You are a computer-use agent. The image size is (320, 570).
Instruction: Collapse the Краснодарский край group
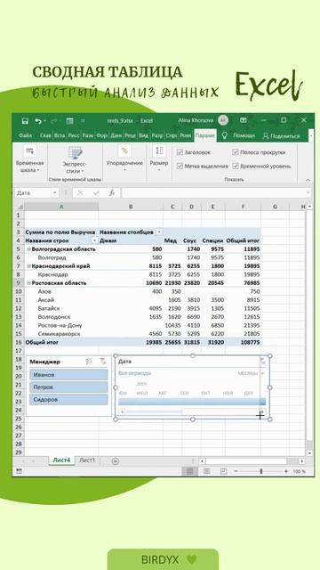(x=28, y=266)
